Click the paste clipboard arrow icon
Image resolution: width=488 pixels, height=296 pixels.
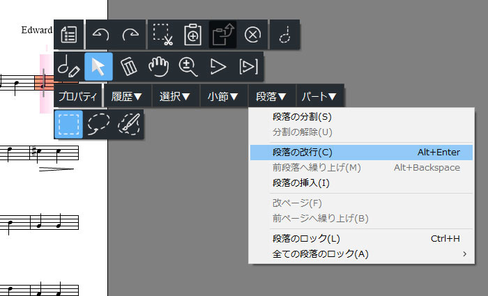(x=222, y=35)
